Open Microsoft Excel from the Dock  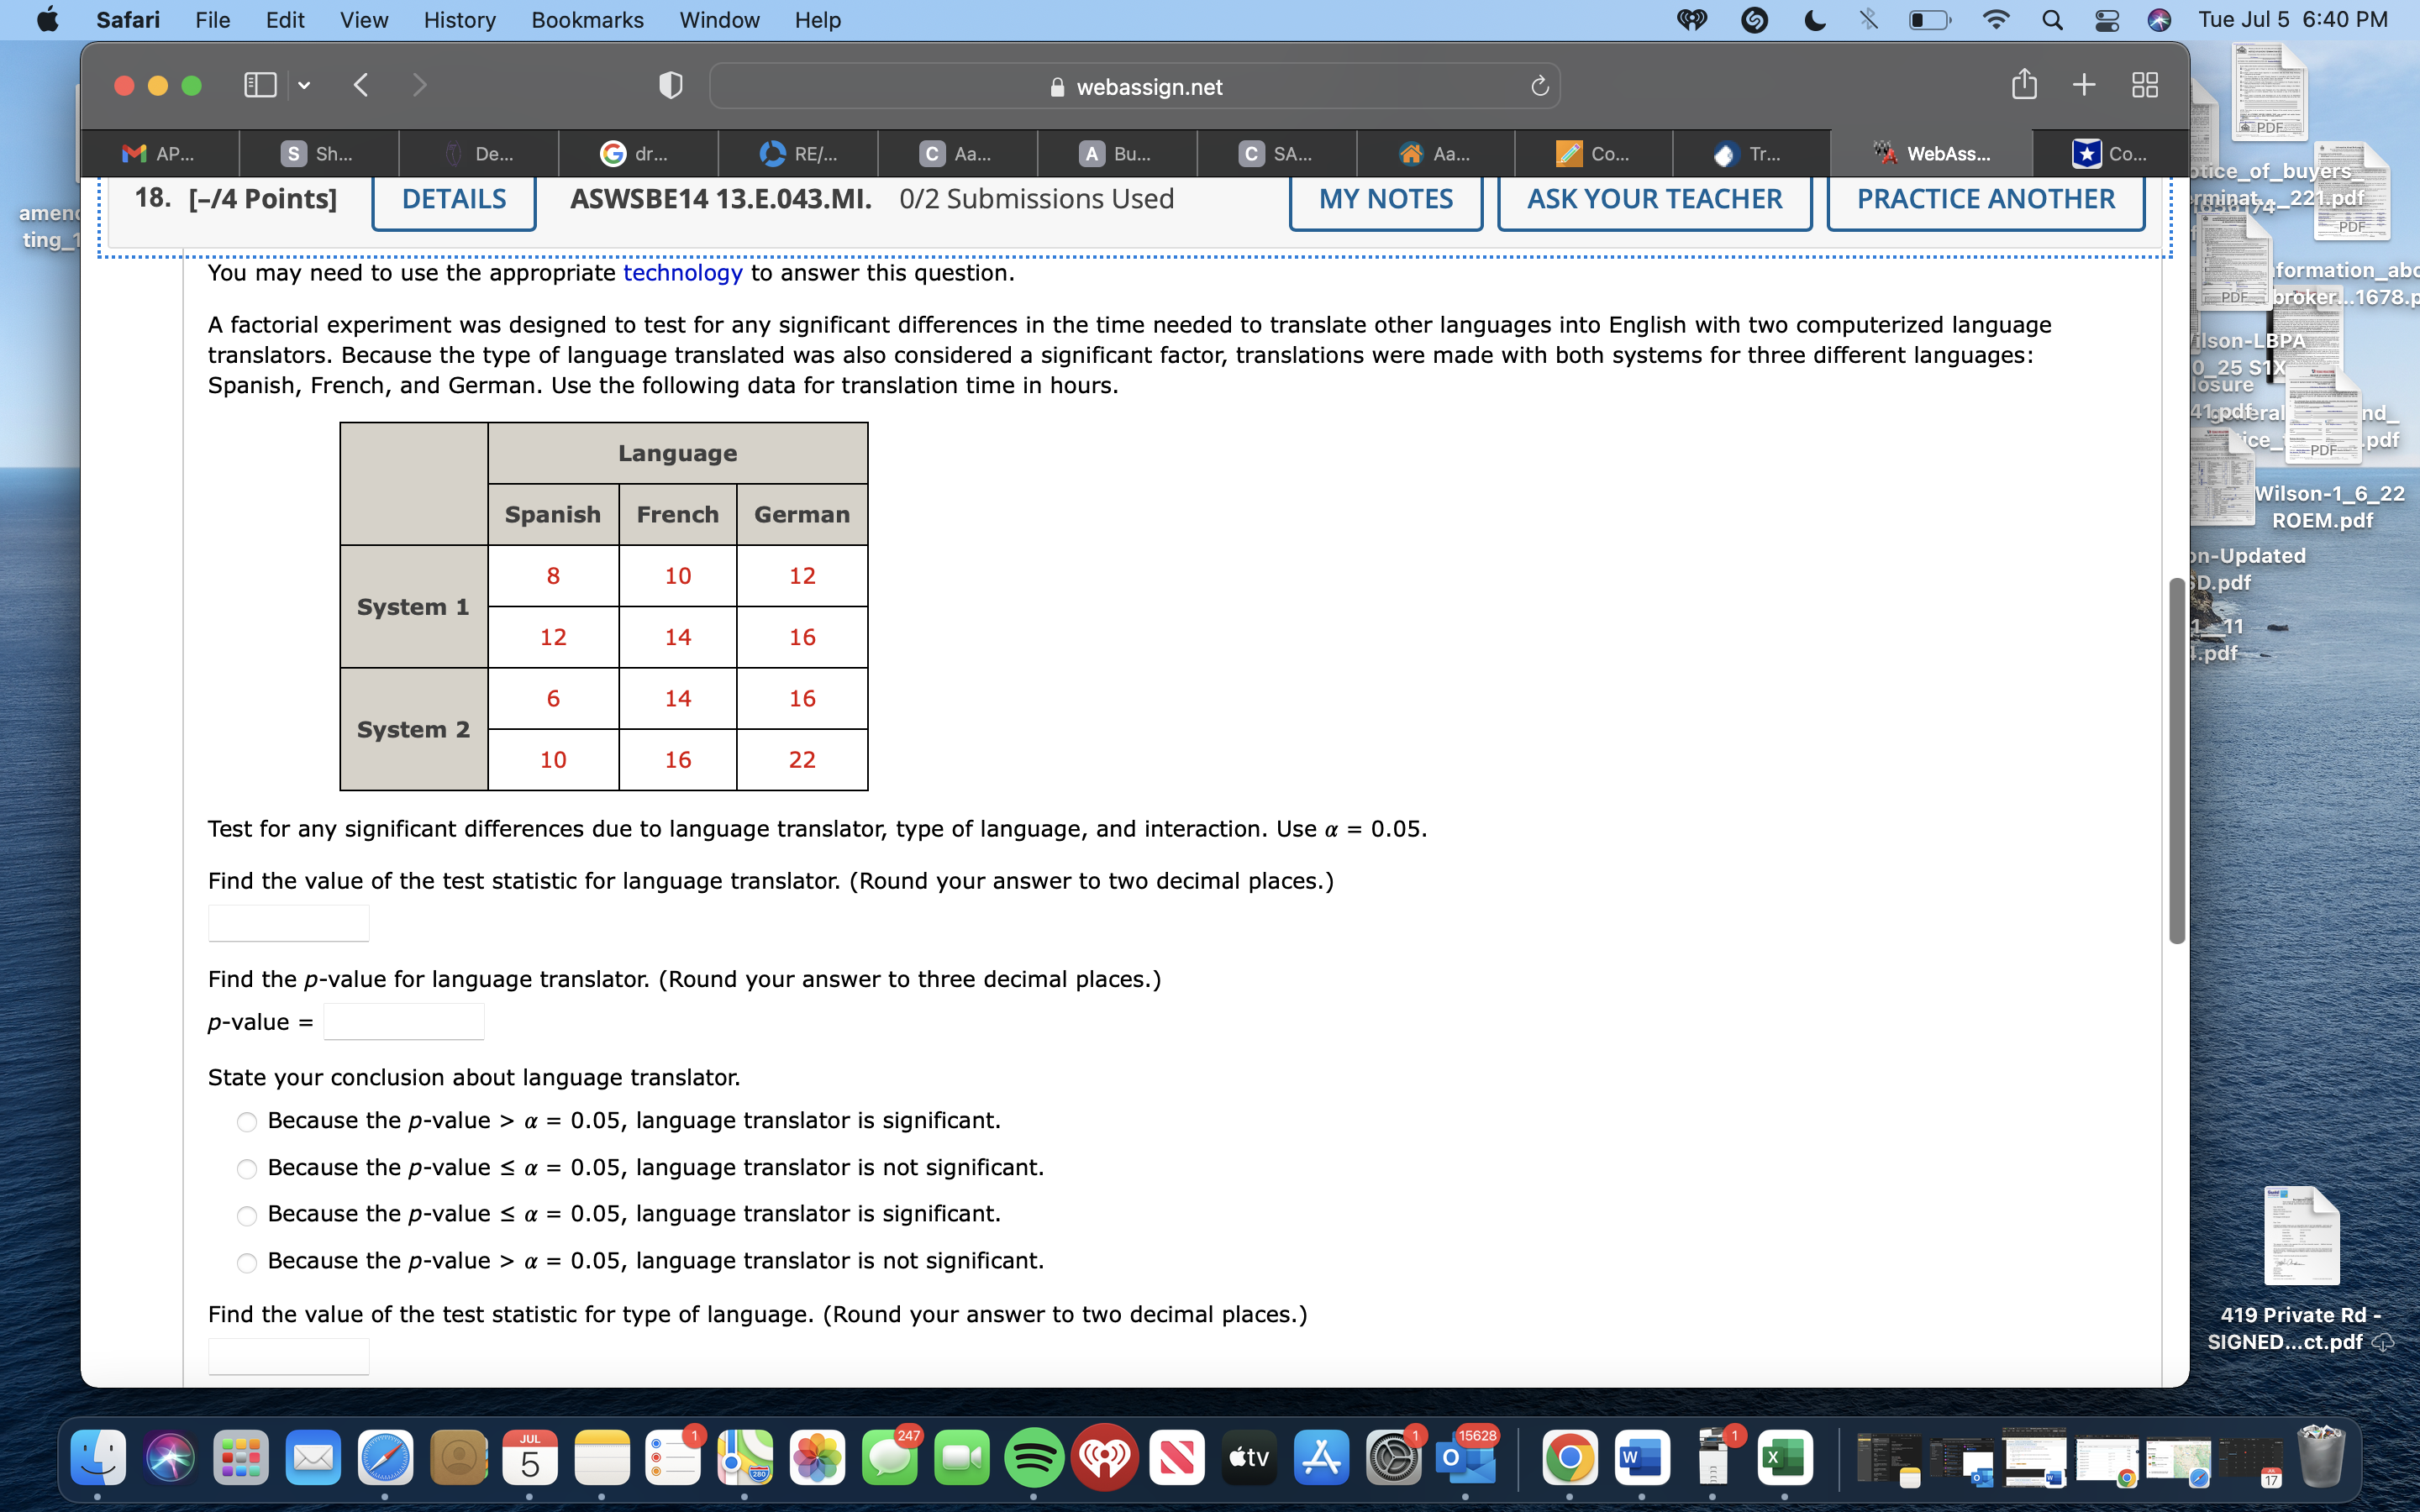pyautogui.click(x=1786, y=1458)
